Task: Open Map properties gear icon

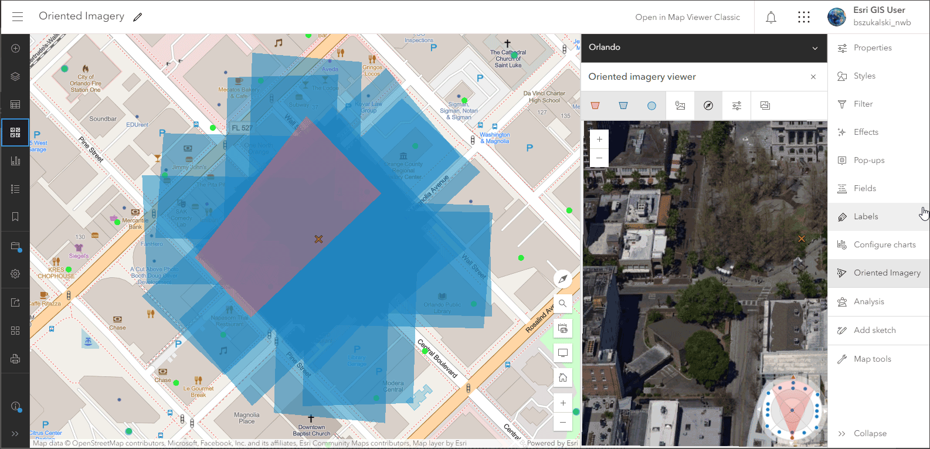Action: pos(15,274)
